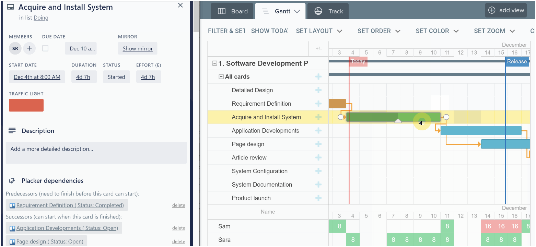This screenshot has height=247, width=536.
Task: Switch to the Track tab
Action: tap(328, 11)
